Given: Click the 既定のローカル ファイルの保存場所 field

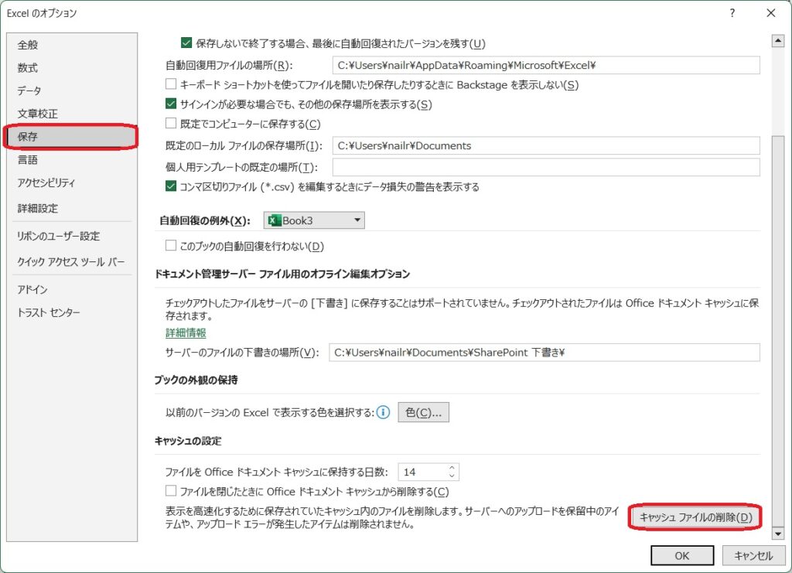Looking at the screenshot, I should [546, 145].
